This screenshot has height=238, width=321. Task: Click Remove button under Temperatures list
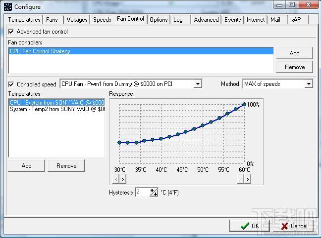(x=66, y=165)
